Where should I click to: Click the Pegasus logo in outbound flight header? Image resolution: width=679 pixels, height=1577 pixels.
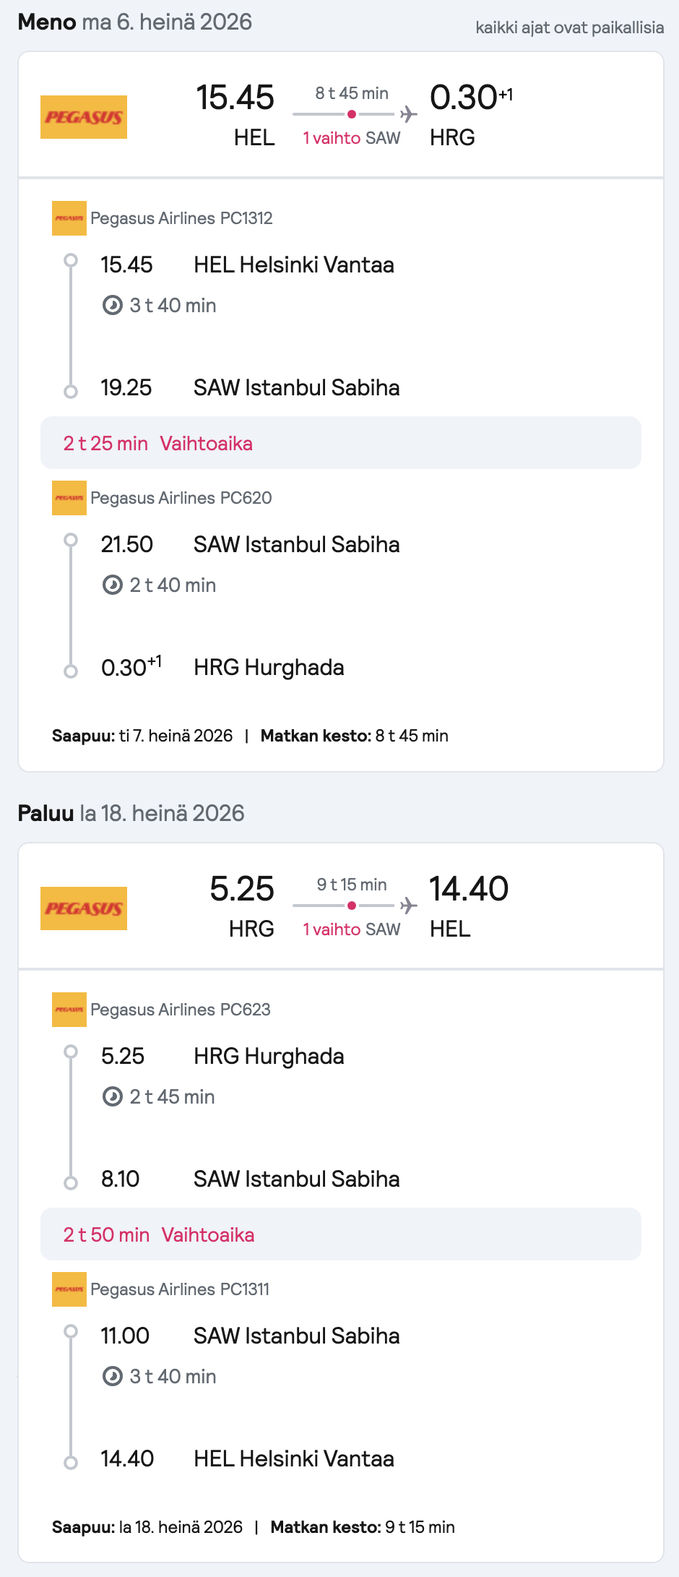84,117
